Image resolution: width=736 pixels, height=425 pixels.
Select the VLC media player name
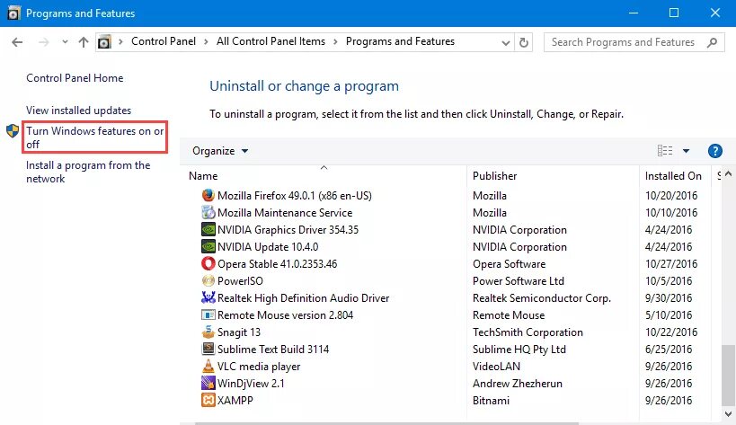pyautogui.click(x=259, y=367)
